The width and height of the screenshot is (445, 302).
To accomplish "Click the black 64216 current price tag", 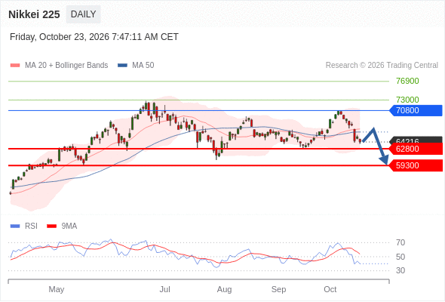I will point(416,140).
